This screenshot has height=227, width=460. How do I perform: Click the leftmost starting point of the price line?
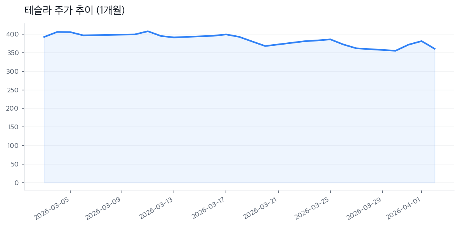pyautogui.click(x=44, y=37)
